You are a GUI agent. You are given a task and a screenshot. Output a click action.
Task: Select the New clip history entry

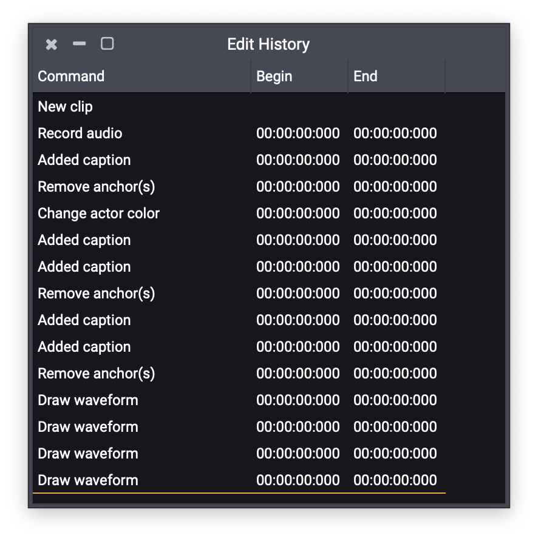(66, 107)
